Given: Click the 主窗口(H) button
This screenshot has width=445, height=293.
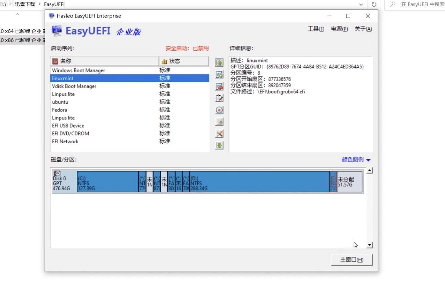Looking at the screenshot, I should 352,260.
